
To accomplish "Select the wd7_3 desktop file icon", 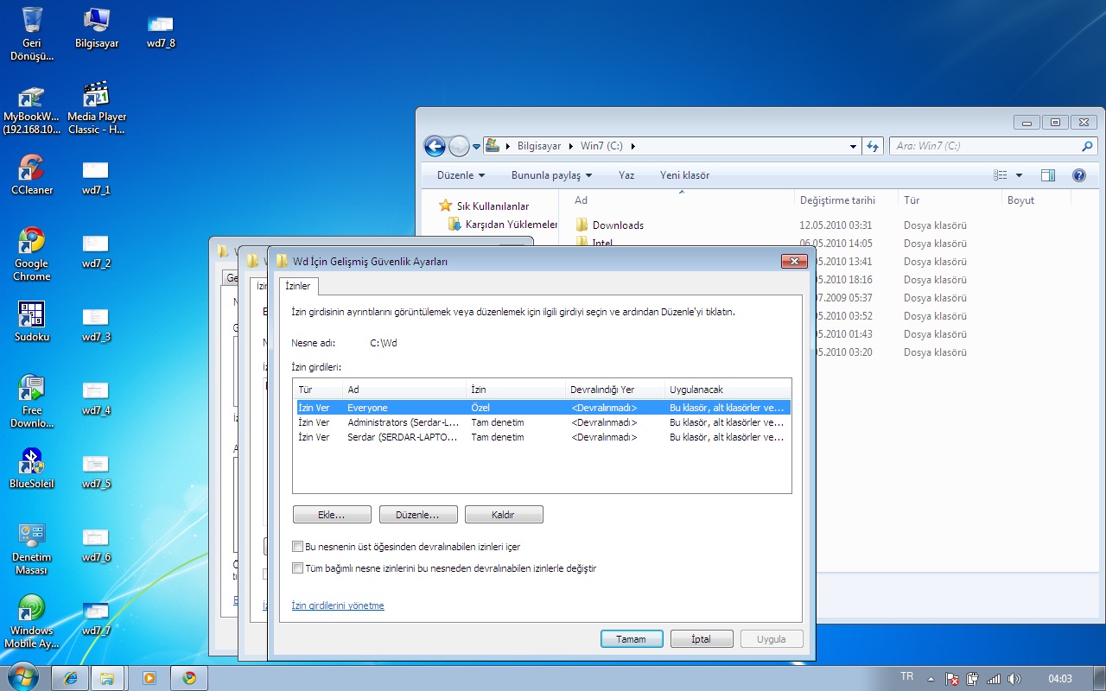I will 96,323.
